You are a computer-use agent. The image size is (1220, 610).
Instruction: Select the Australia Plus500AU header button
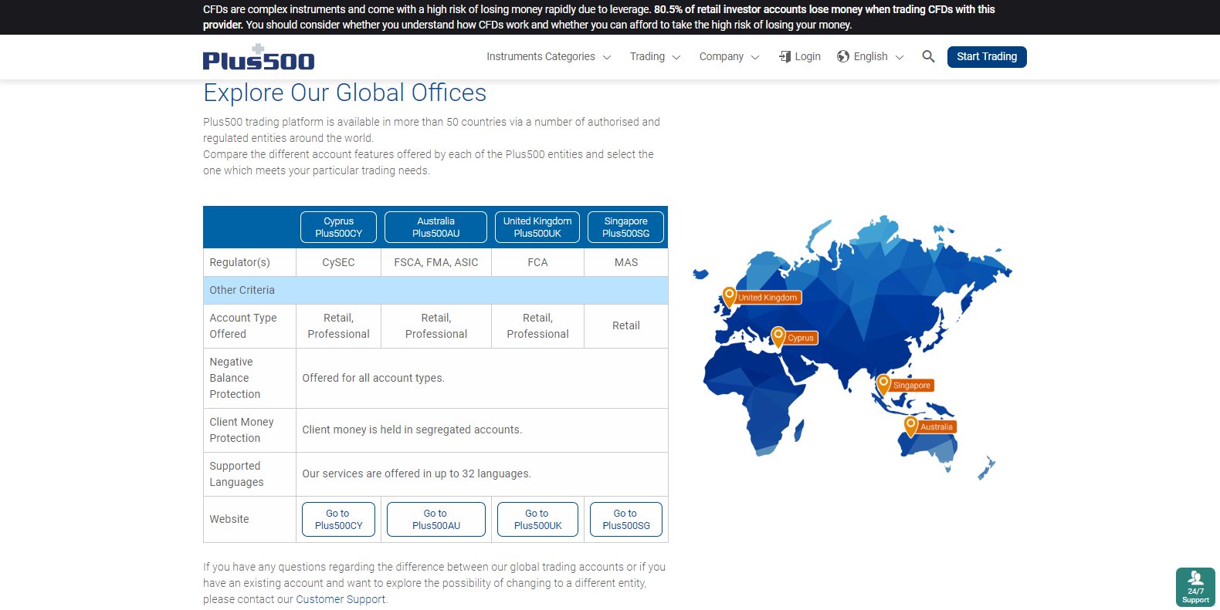pyautogui.click(x=435, y=227)
